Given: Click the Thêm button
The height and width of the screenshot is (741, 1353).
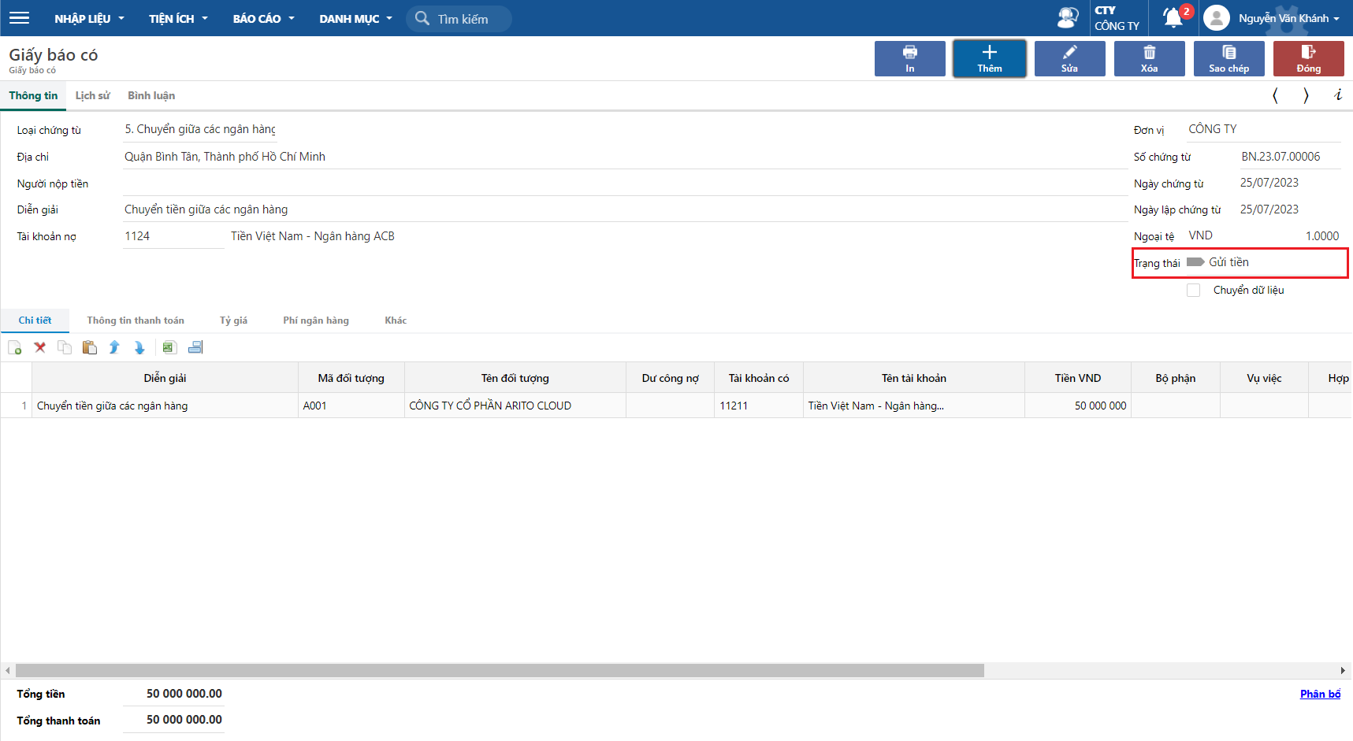Looking at the screenshot, I should 989,58.
